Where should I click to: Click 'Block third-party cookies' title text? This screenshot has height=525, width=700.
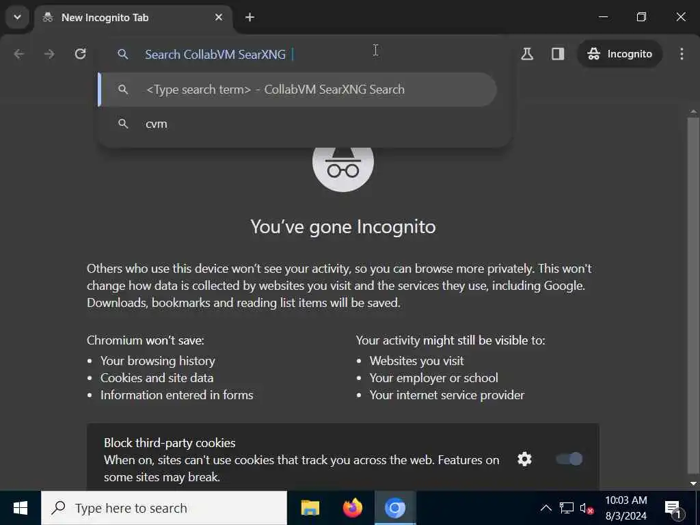pyautogui.click(x=170, y=443)
